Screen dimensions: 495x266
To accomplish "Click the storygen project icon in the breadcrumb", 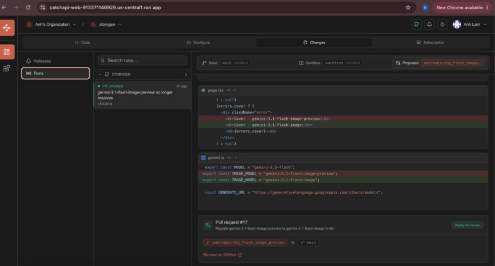I will [93, 25].
